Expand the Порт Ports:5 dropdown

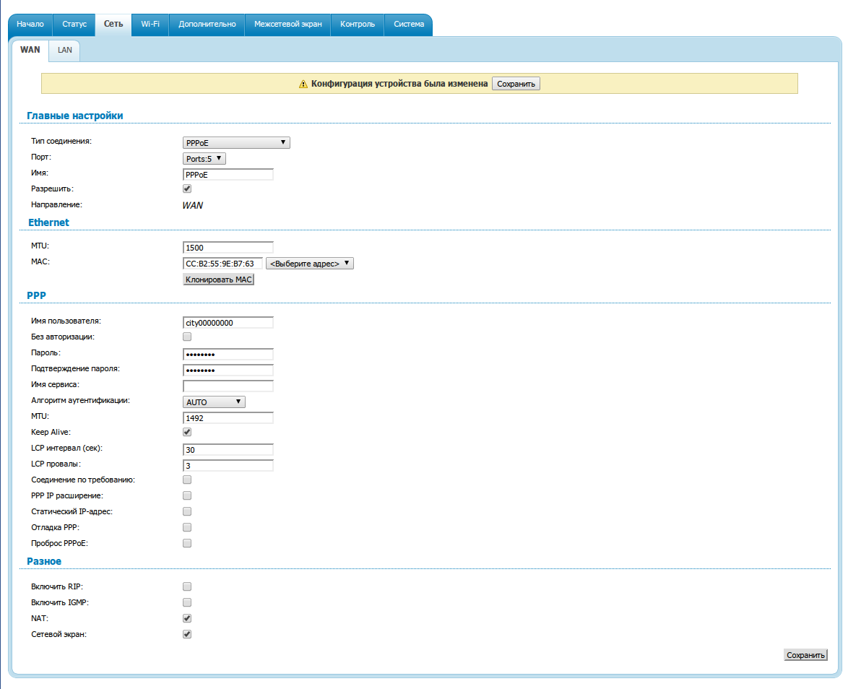204,158
